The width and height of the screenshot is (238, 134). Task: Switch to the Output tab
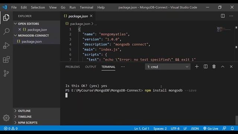pyautogui.click(x=90, y=67)
